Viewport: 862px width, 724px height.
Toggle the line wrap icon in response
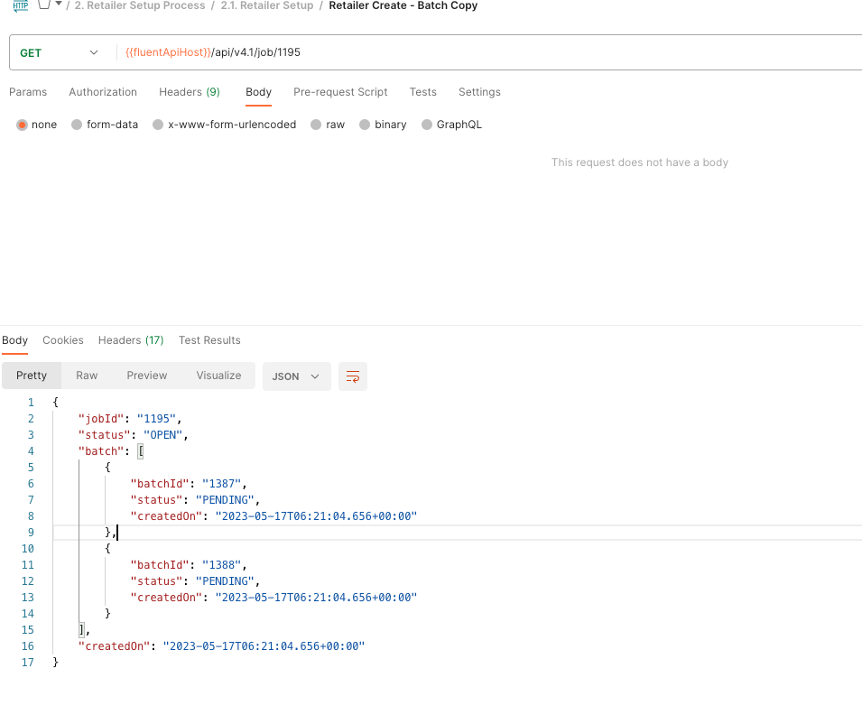tap(353, 376)
